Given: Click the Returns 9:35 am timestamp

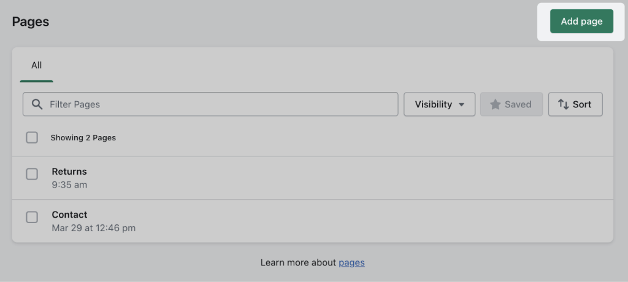Looking at the screenshot, I should click(69, 185).
